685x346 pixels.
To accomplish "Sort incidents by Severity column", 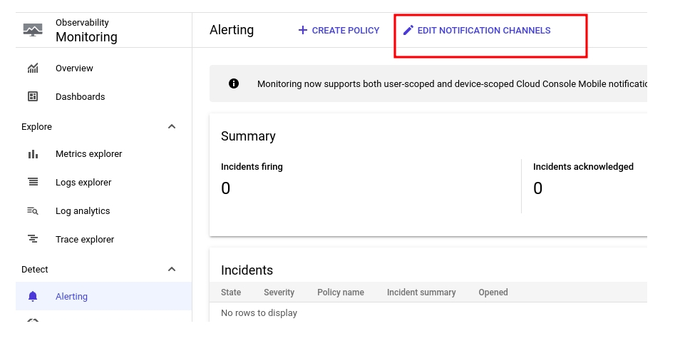I will tap(279, 292).
